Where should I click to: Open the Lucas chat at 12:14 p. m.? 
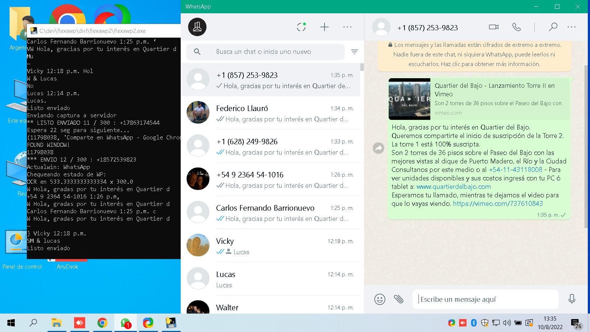tap(270, 279)
